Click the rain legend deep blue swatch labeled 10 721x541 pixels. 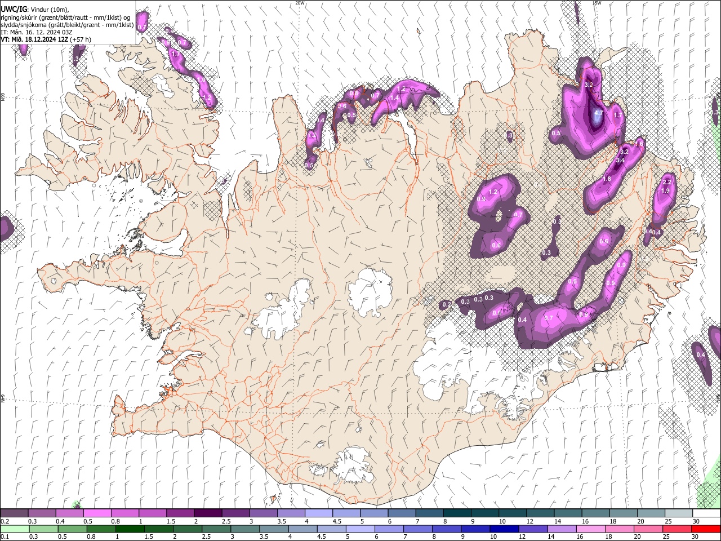(x=504, y=529)
